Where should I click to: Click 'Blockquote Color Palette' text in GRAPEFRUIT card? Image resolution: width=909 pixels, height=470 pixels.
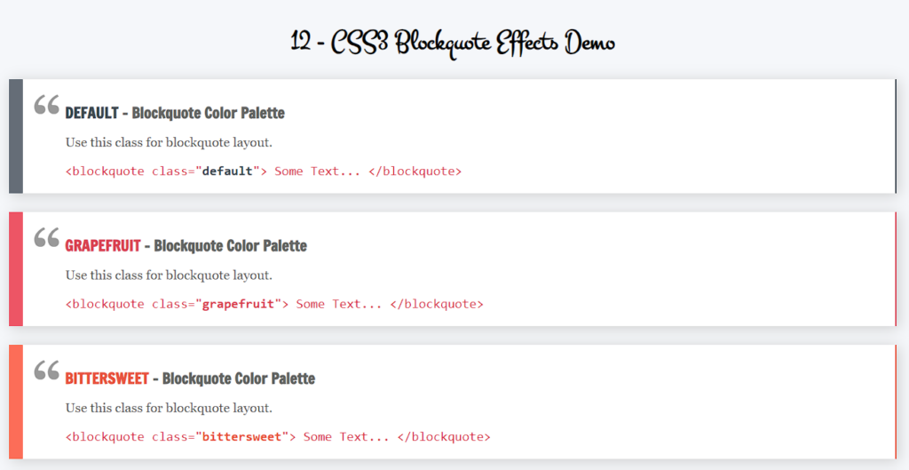coord(230,246)
